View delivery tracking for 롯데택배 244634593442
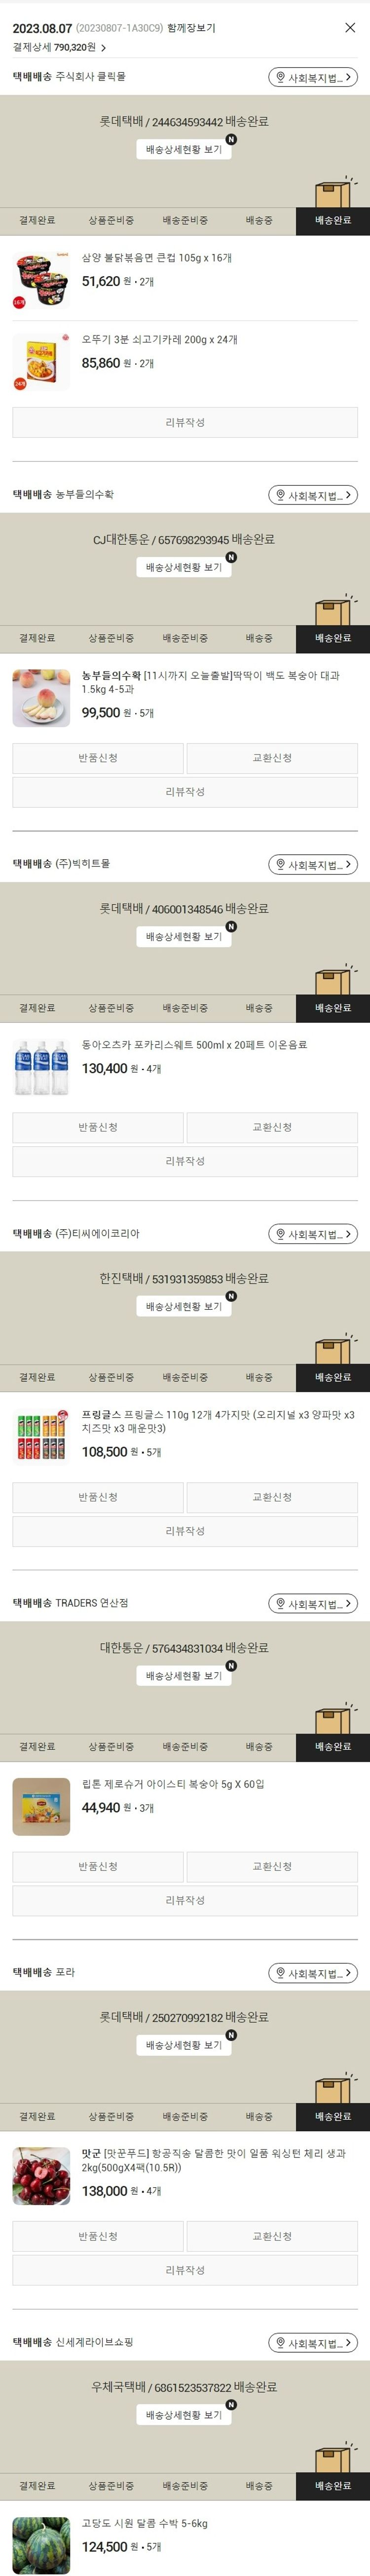The image size is (370, 2576). tap(185, 149)
